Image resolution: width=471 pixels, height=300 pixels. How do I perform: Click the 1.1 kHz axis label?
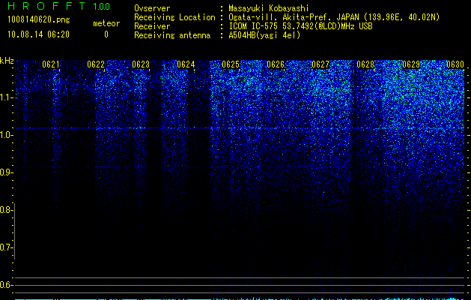pyautogui.click(x=5, y=97)
